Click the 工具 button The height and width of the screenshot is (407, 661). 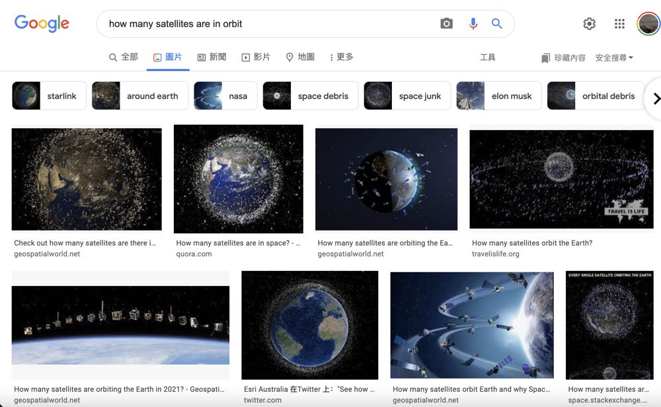tap(488, 57)
